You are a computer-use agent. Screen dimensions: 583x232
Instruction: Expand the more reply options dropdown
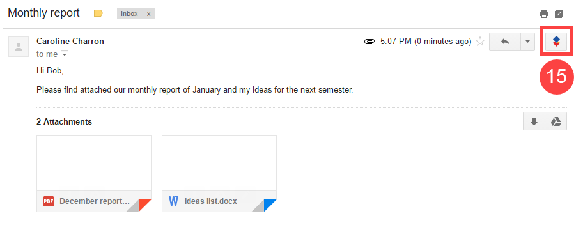527,42
